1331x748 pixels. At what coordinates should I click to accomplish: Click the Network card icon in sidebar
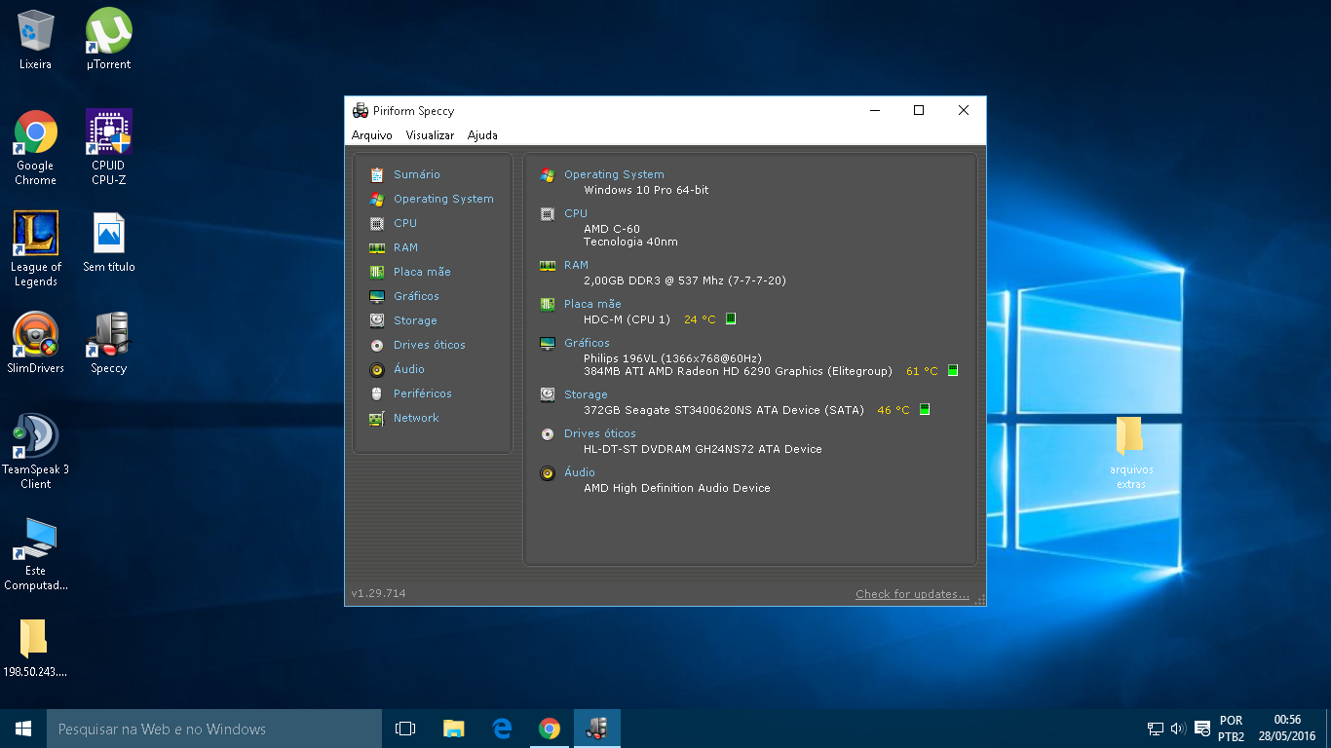pos(376,418)
